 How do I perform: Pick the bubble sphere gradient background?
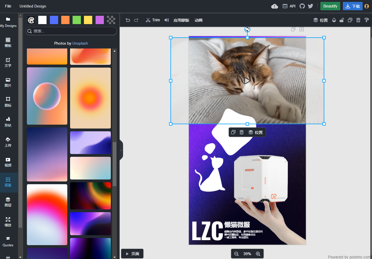[47, 96]
